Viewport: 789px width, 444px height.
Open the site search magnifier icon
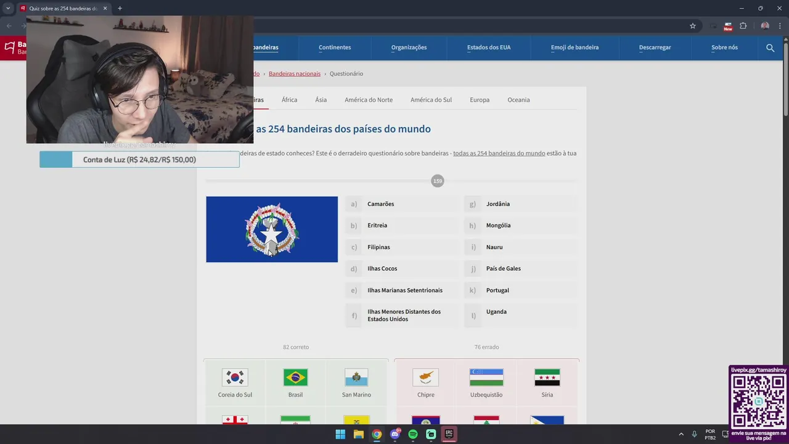pos(770,47)
